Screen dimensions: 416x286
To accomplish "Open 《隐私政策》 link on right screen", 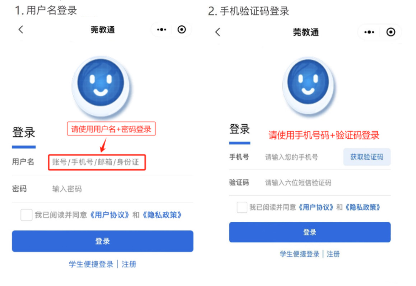I will pyautogui.click(x=363, y=207).
